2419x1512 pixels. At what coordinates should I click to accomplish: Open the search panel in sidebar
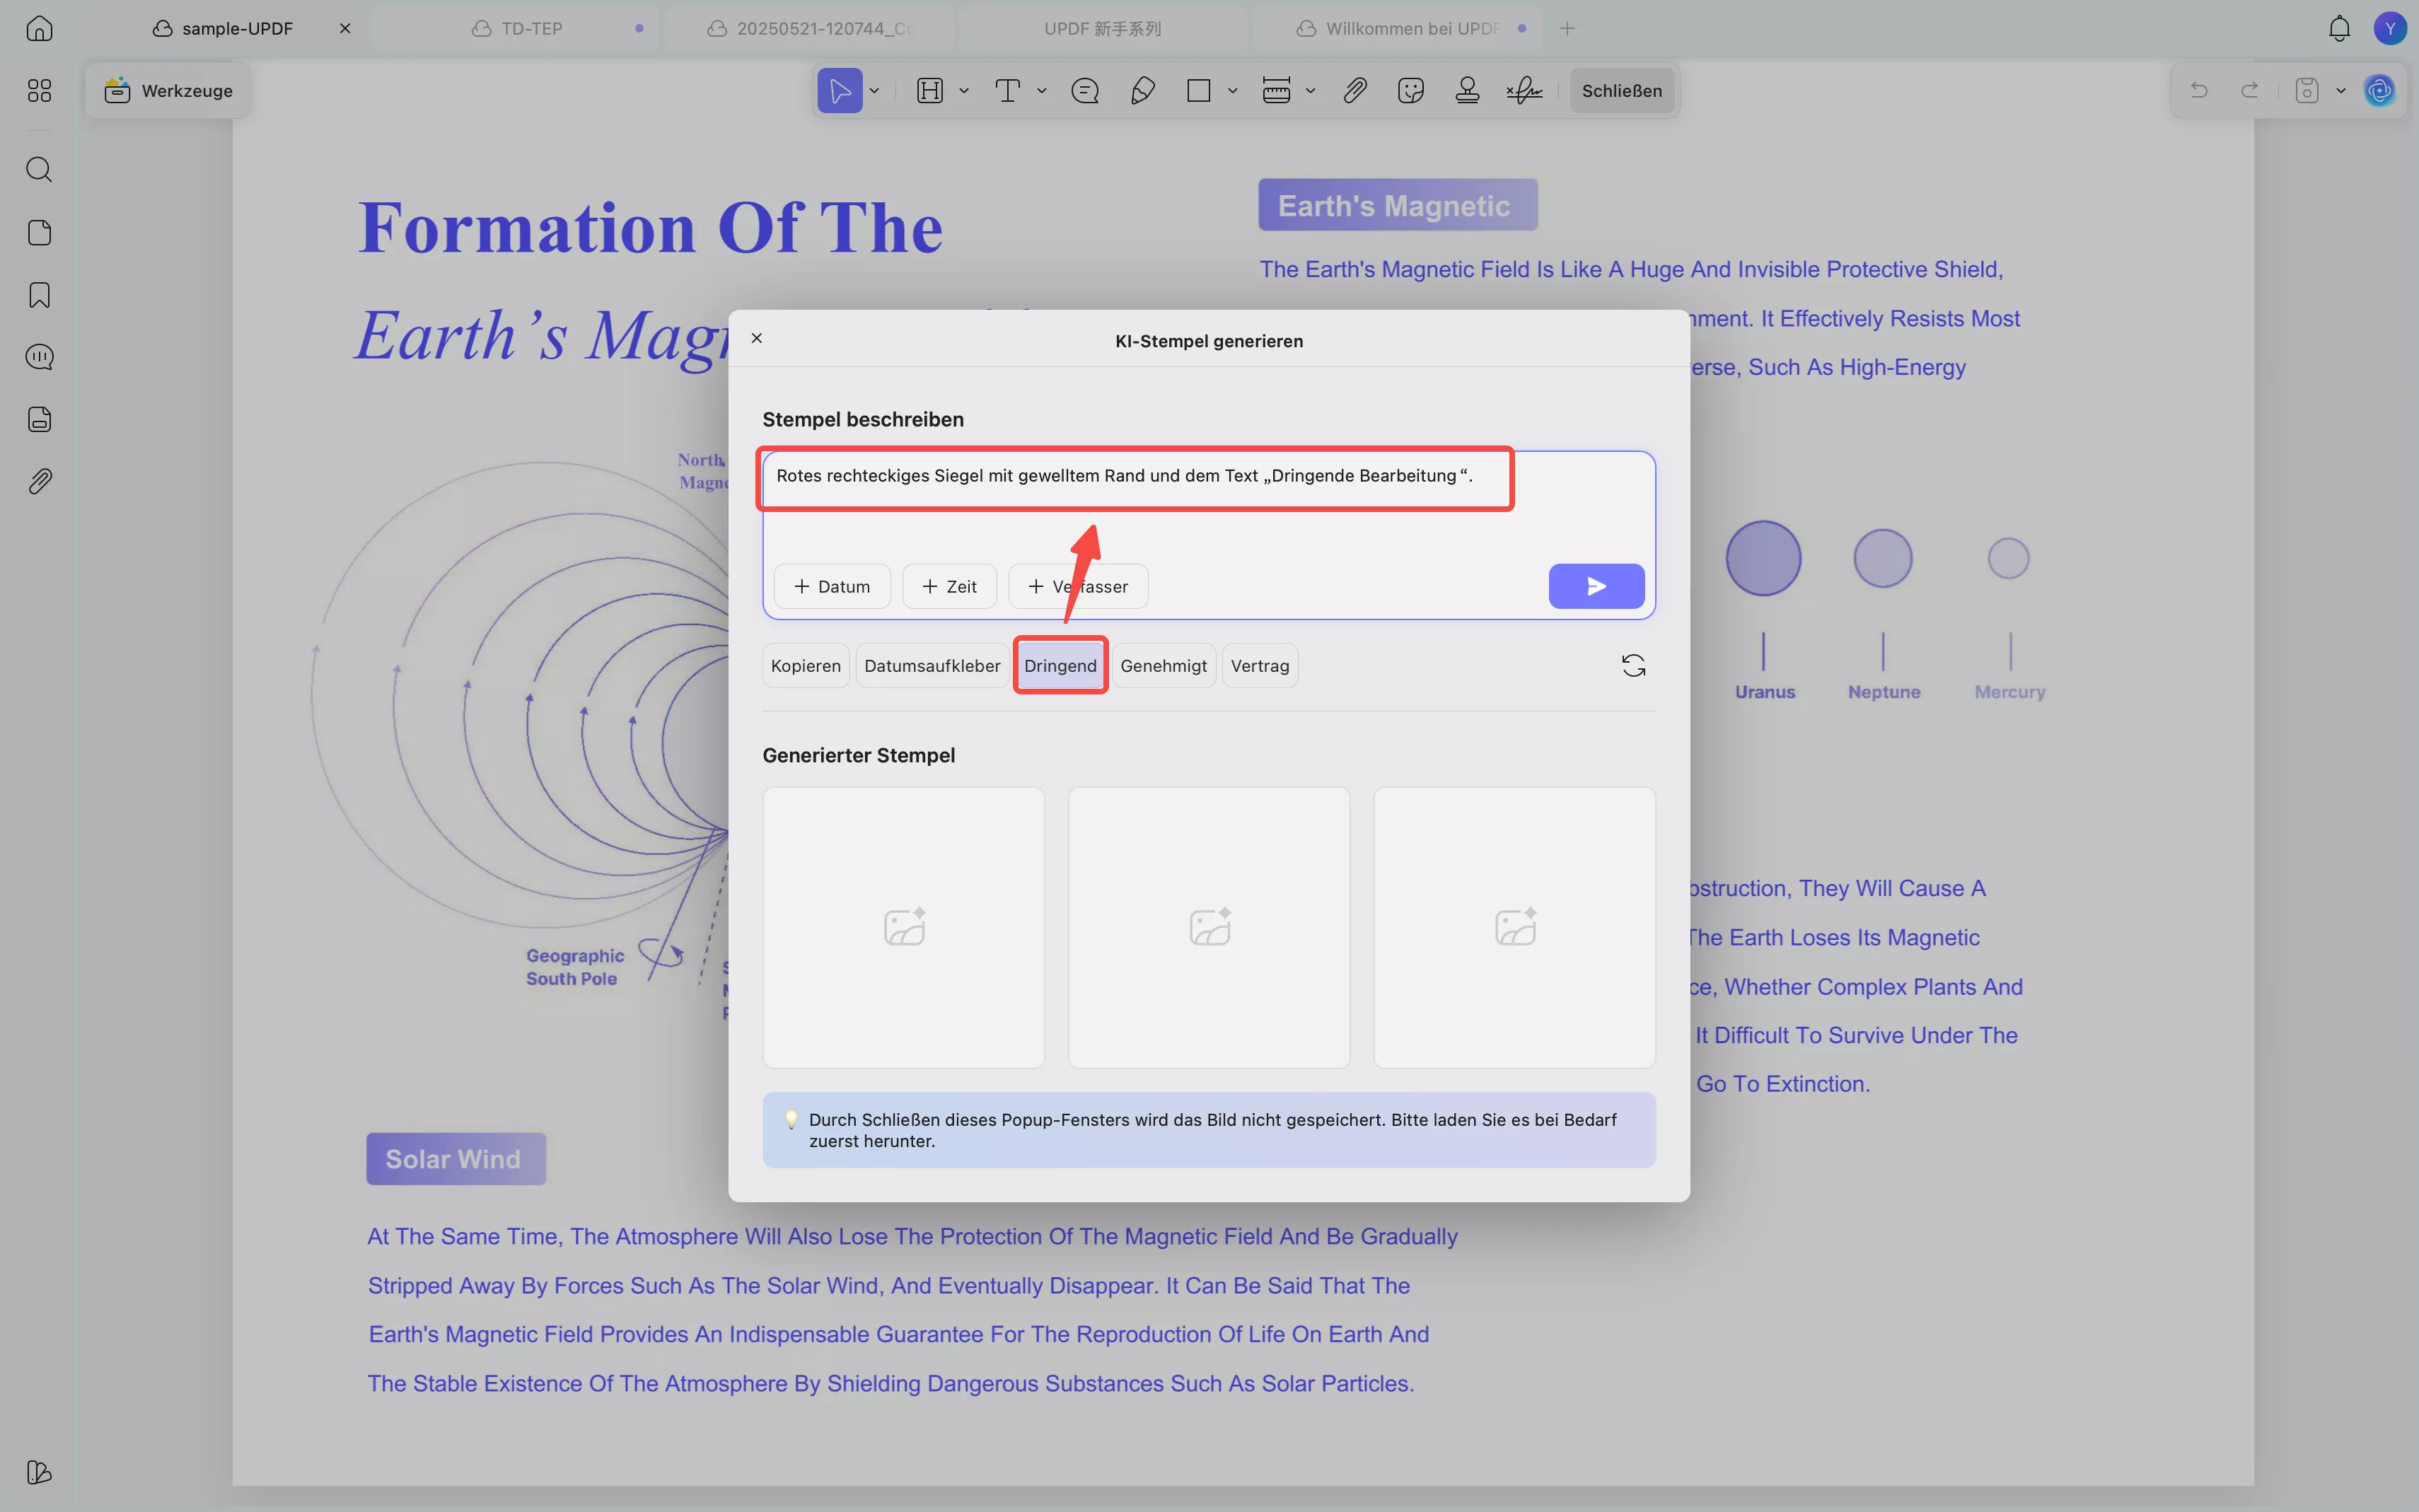coord(39,169)
